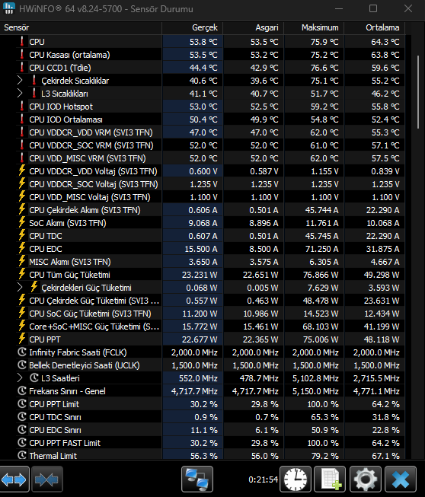This screenshot has width=425, height=497.
Task: Start logging with the sheet plus icon
Action: click(x=330, y=479)
